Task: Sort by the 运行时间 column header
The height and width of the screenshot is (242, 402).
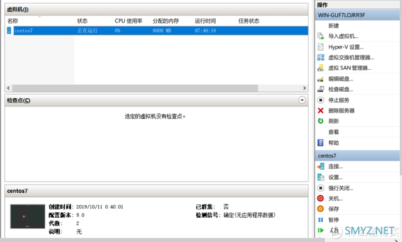Action: (x=214, y=21)
